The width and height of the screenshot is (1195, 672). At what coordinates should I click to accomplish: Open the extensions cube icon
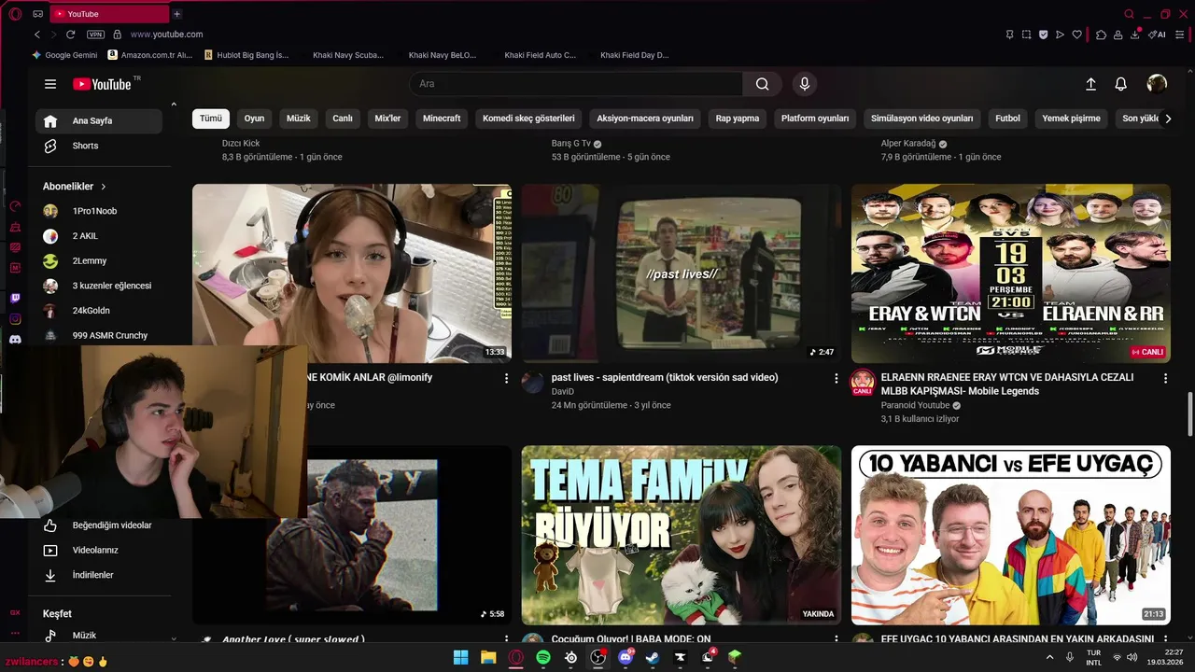pyautogui.click(x=1101, y=35)
